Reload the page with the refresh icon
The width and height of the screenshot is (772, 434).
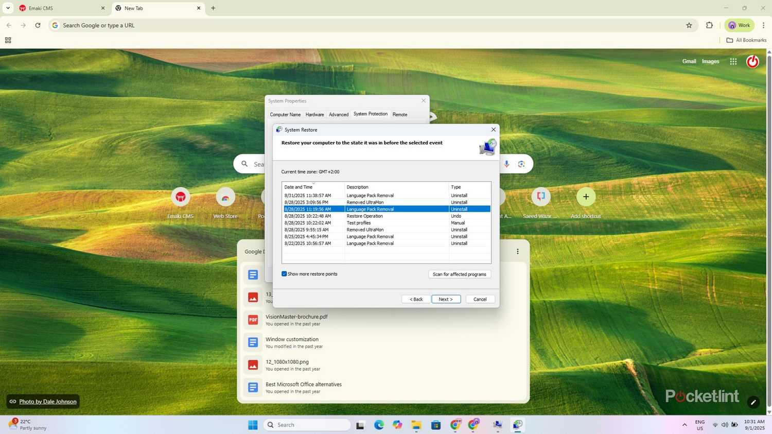pyautogui.click(x=38, y=25)
